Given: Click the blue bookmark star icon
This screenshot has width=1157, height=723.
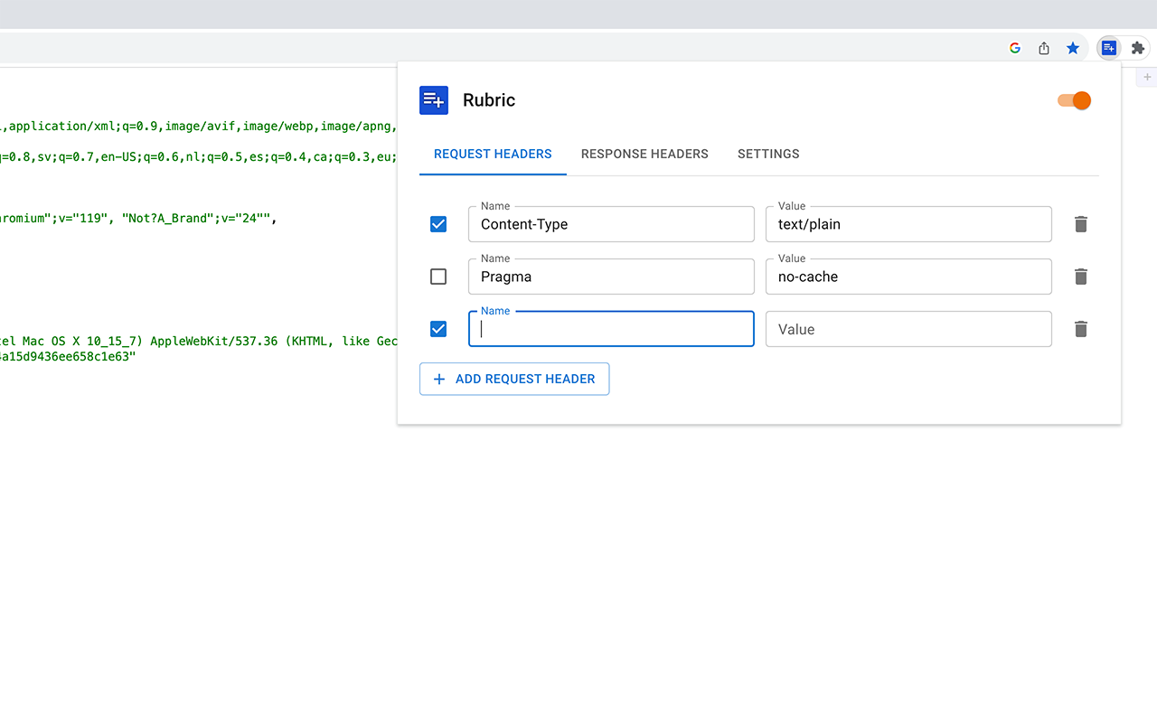Looking at the screenshot, I should click(x=1073, y=48).
